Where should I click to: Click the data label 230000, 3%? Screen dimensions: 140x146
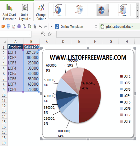point(49,121)
